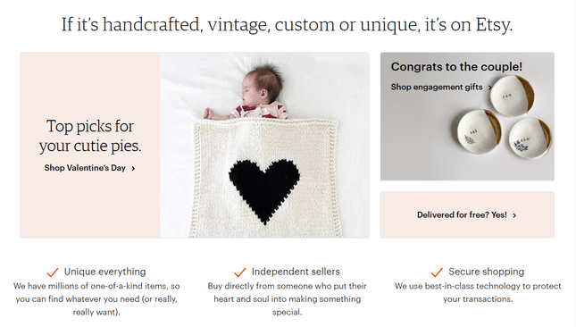Viewport: 576px width, 327px height.
Task: Click the Independent sellers heading
Action: [x=296, y=272]
